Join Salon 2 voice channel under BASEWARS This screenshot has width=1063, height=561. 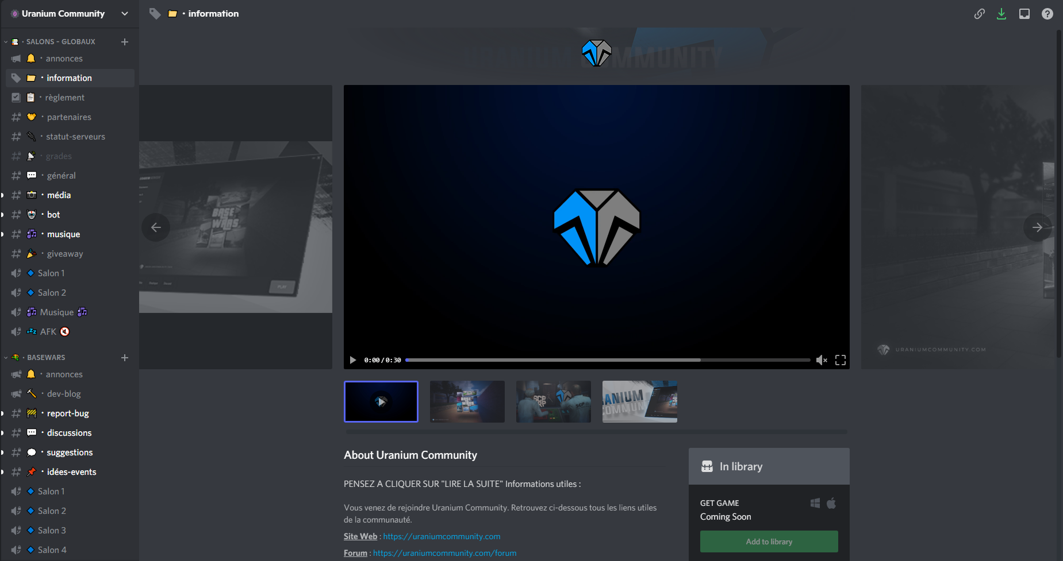pyautogui.click(x=70, y=511)
